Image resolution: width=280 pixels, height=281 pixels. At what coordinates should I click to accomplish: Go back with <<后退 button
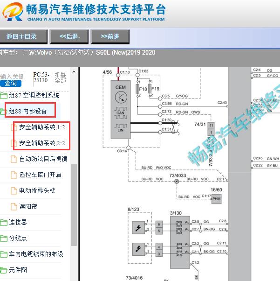point(69,37)
